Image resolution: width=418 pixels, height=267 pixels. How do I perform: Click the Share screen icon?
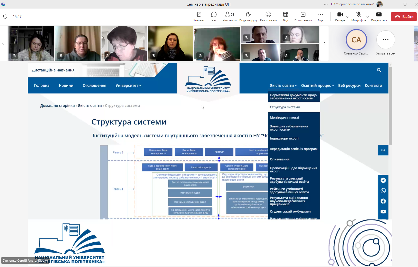379,15
